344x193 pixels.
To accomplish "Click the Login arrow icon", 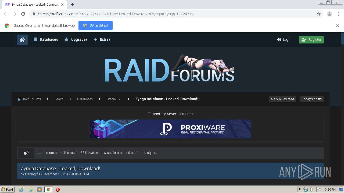I will [279, 40].
